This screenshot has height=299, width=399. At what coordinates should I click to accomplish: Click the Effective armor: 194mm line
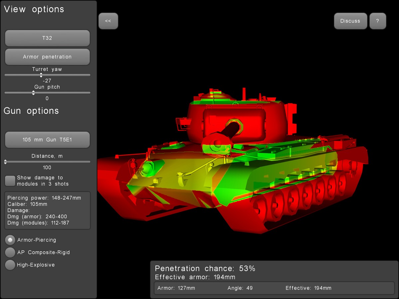pyautogui.click(x=195, y=277)
